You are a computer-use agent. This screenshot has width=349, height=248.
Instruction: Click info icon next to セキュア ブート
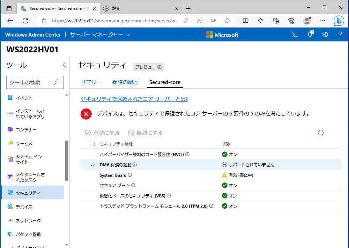click(x=133, y=185)
